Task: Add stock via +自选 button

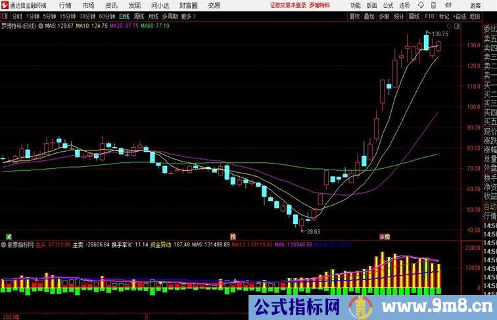Action: point(460,16)
